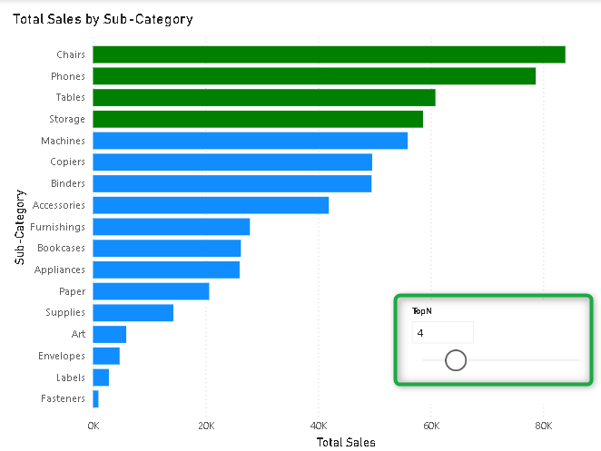Click the Furnishings bar
Screen dimensions: 601x451
coord(171,227)
